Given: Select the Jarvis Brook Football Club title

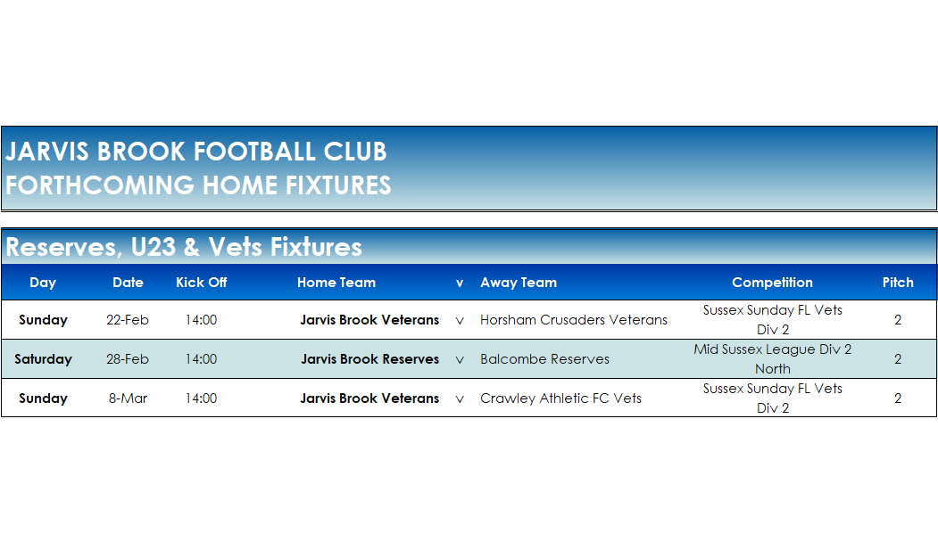Looking at the screenshot, I should tap(196, 152).
